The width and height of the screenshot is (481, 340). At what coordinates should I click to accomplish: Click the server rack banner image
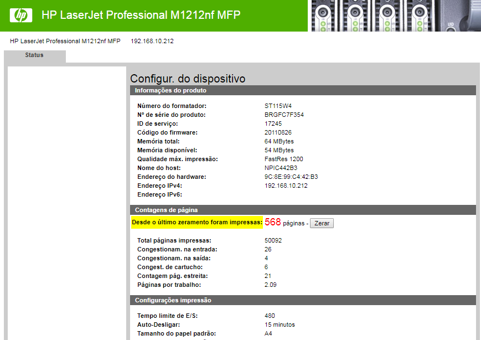[396, 16]
